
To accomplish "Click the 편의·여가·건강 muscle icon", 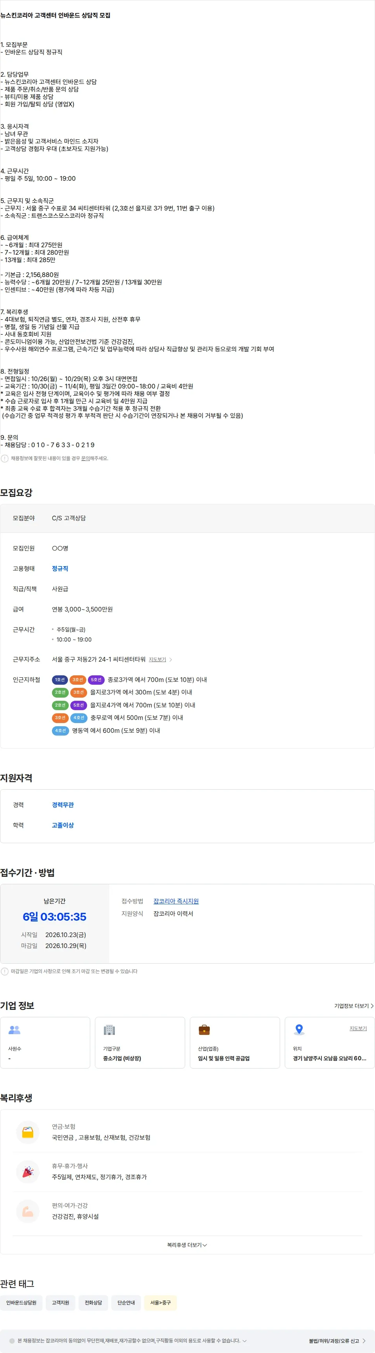I will point(28,1211).
